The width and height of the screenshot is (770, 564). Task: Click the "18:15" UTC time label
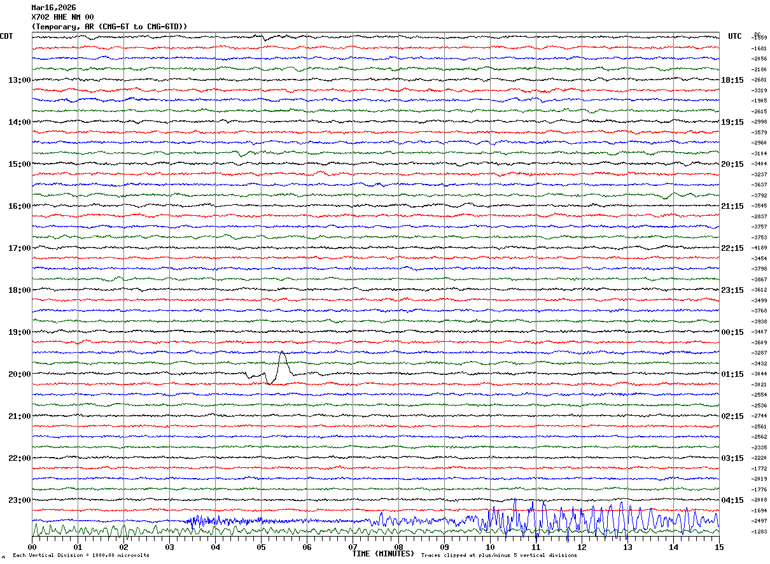pos(732,80)
